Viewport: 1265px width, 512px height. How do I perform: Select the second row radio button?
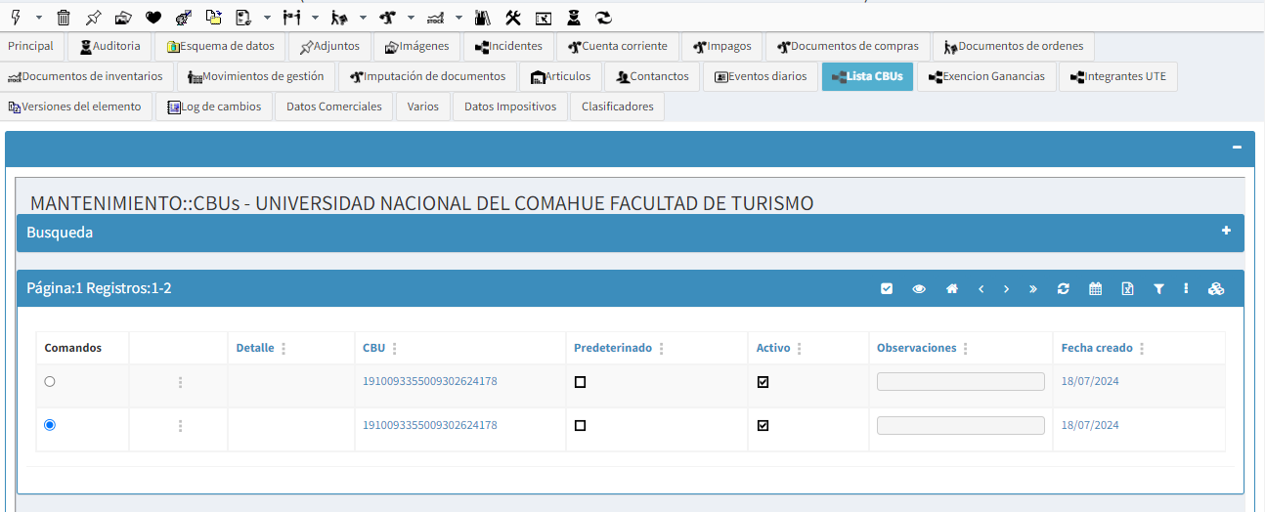[50, 425]
